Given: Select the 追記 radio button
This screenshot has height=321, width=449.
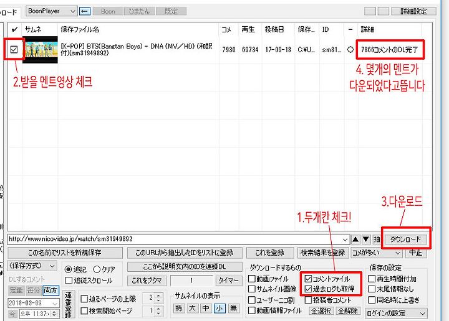Looking at the screenshot, I should [69, 269].
